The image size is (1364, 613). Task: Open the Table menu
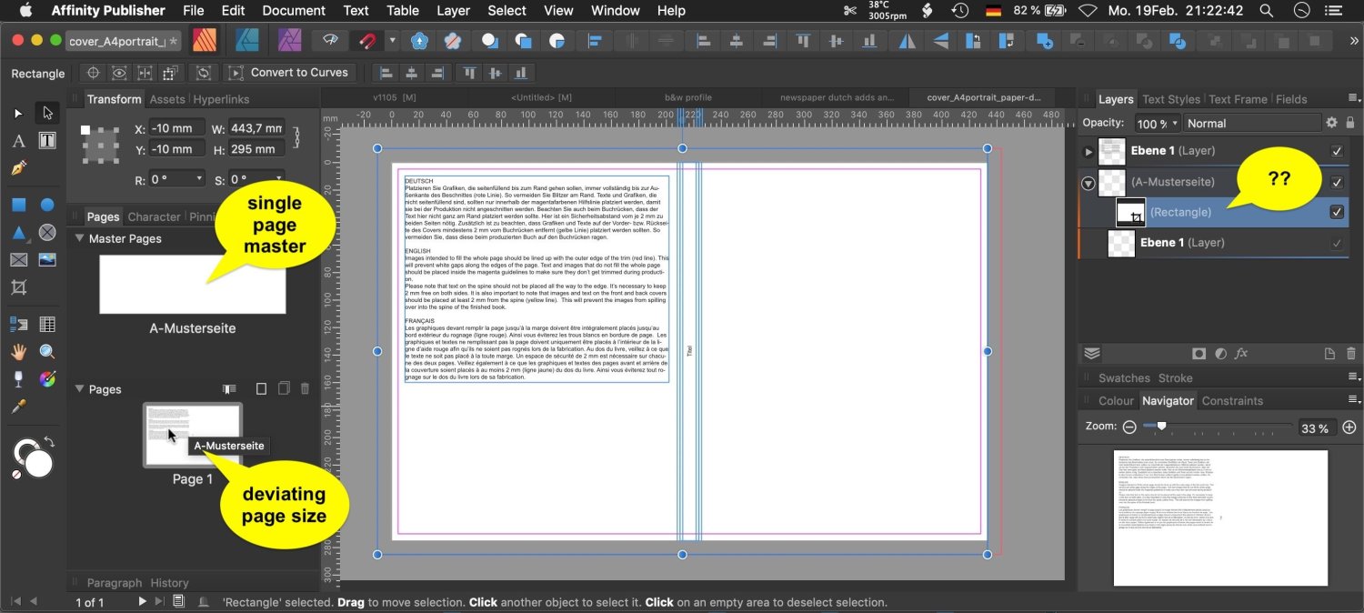pyautogui.click(x=402, y=11)
